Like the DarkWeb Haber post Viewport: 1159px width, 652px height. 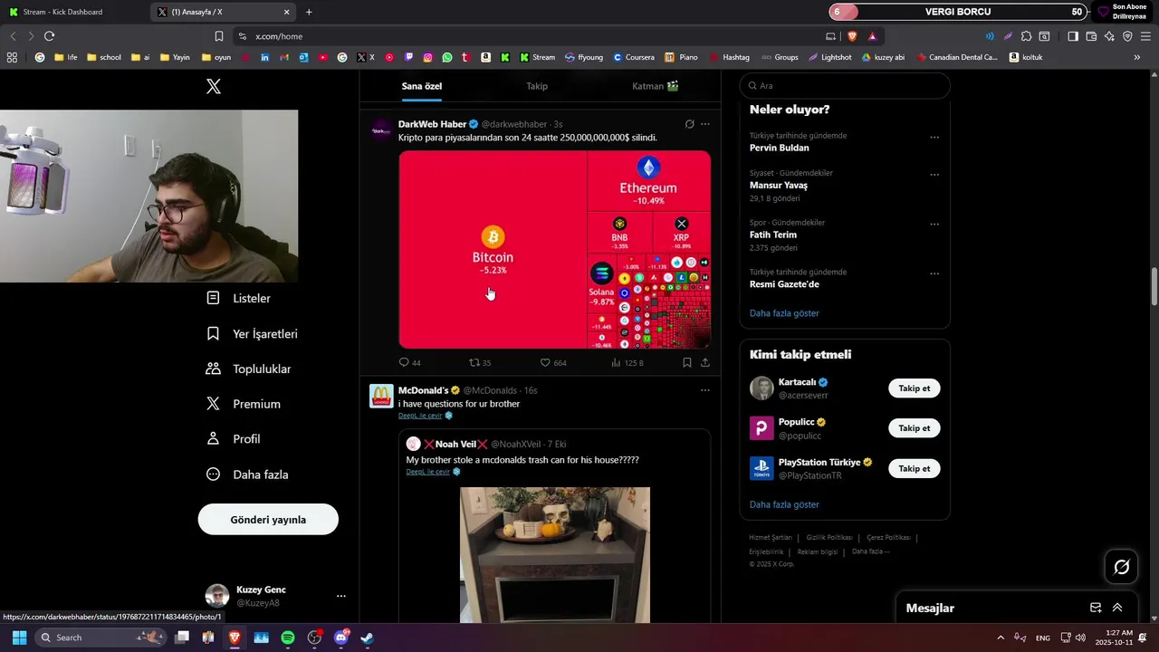[553, 362]
